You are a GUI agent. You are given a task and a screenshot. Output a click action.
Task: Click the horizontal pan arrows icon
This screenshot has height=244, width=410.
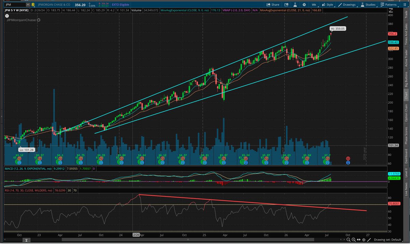point(359,240)
